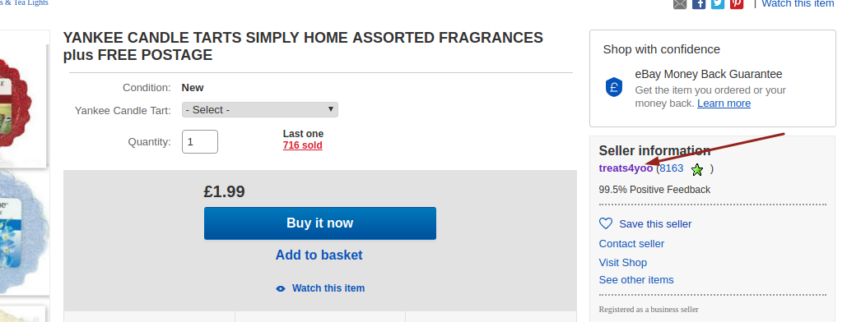
Task: Open the 716 sold link
Action: tap(303, 145)
